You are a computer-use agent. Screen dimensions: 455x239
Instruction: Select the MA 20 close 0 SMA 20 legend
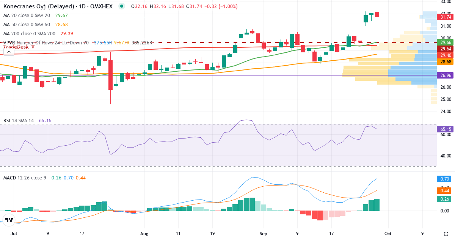pos(27,15)
